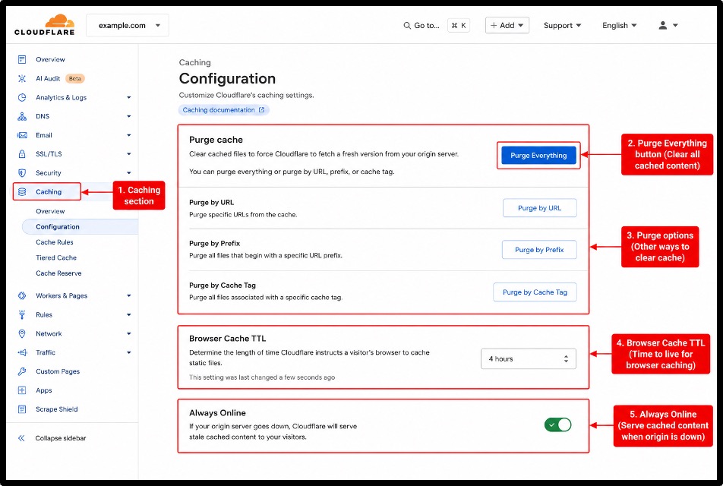
Task: Open the Browser Cache TTL 4 hours select
Action: coord(529,358)
